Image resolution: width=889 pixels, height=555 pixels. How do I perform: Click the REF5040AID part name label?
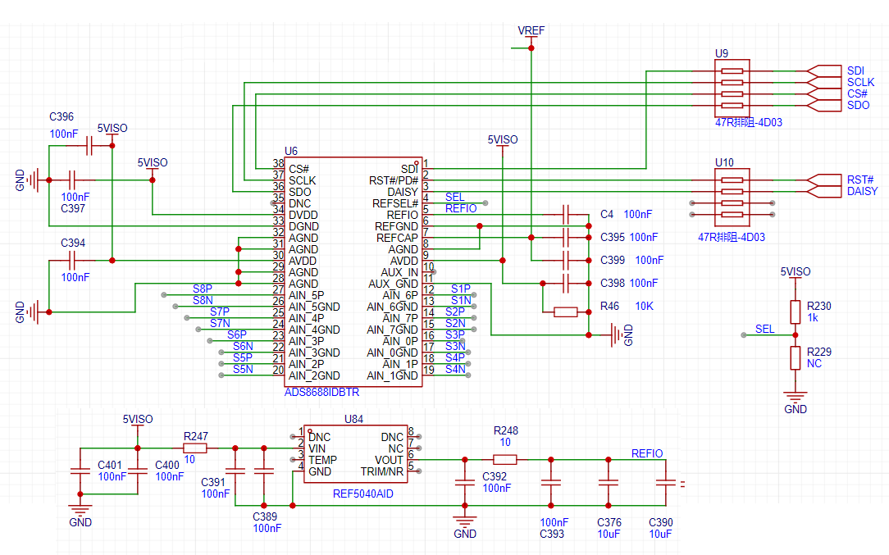[x=362, y=494]
